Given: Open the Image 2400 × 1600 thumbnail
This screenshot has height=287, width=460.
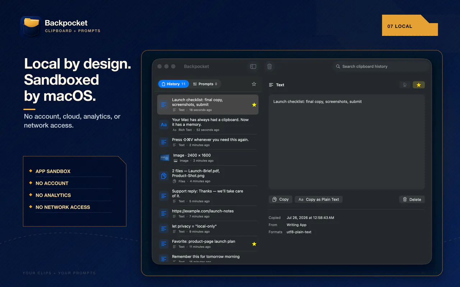Looking at the screenshot, I should coord(164,157).
